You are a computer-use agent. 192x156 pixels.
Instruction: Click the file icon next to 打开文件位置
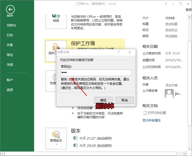(145, 113)
